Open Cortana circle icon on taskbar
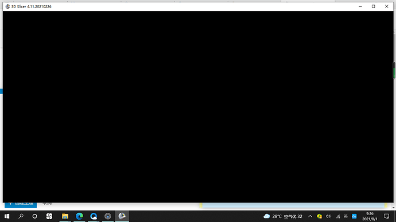The width and height of the screenshot is (396, 222). 35,216
